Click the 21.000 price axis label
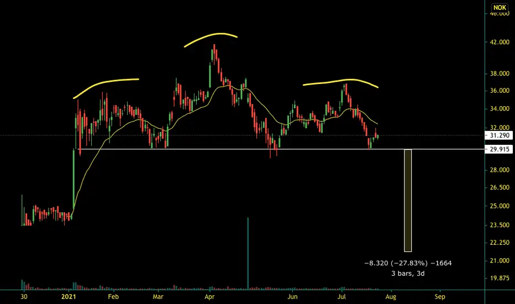Screen dimensions: 515x304 [500, 261]
